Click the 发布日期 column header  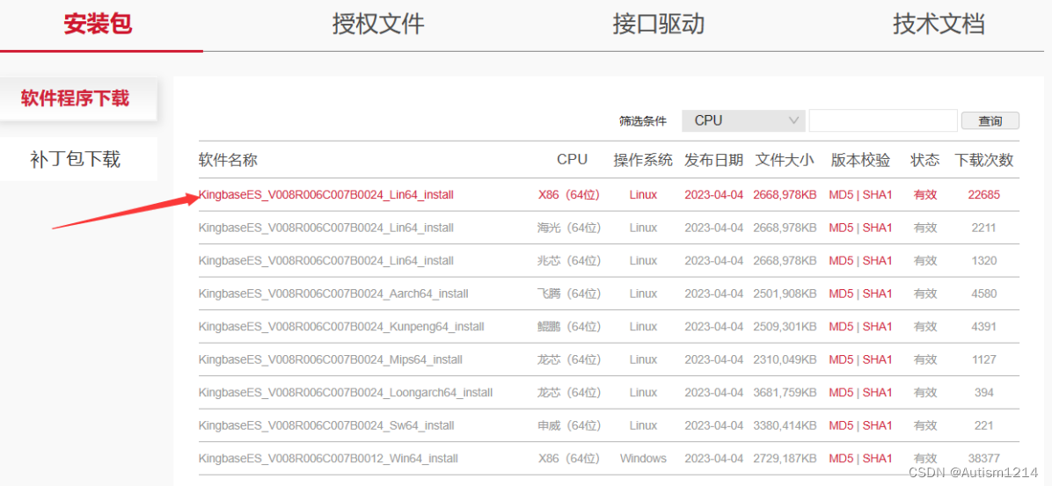[x=714, y=160]
